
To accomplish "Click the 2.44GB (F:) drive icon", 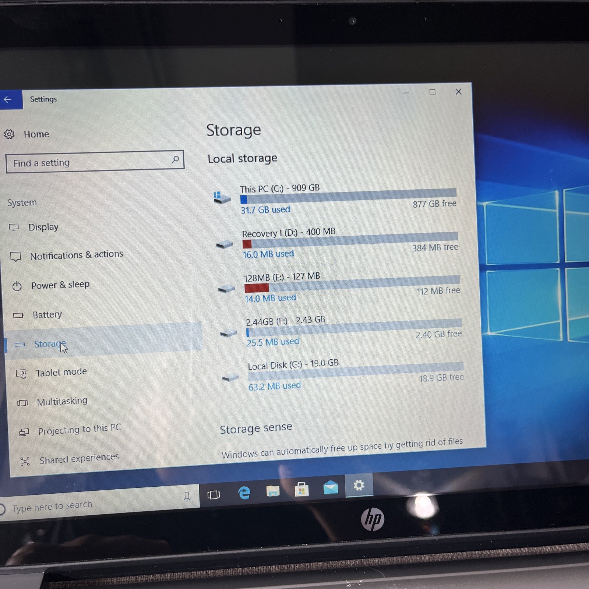I will pos(228,334).
